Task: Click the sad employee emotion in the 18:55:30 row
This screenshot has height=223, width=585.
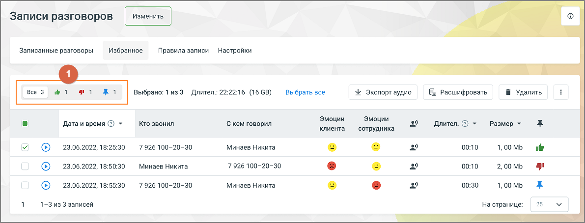Action: click(x=376, y=185)
